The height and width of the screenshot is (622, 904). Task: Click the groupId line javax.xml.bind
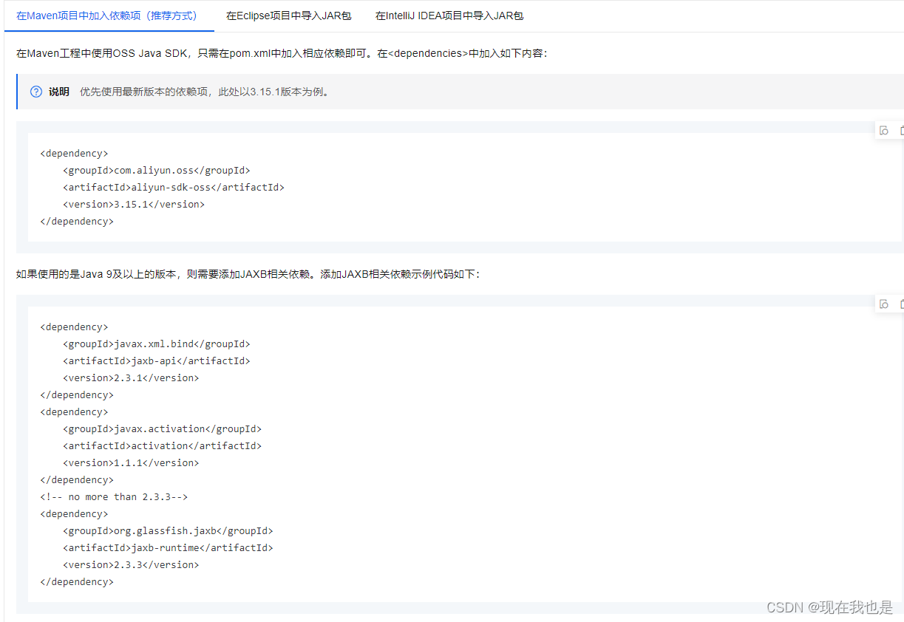tap(157, 344)
